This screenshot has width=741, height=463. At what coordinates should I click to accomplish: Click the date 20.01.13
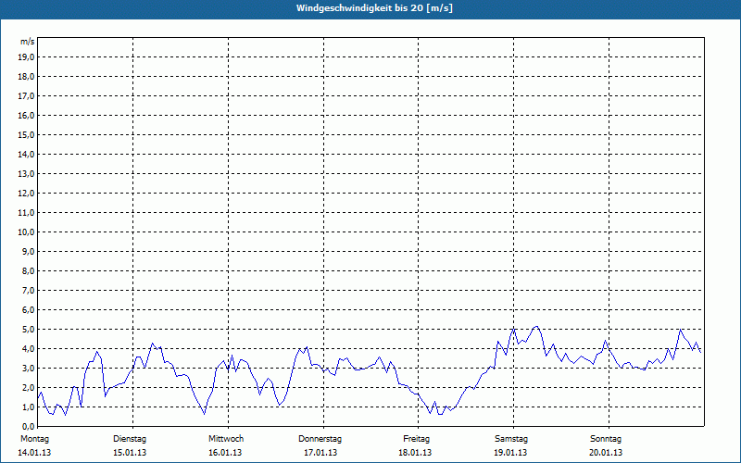(606, 453)
